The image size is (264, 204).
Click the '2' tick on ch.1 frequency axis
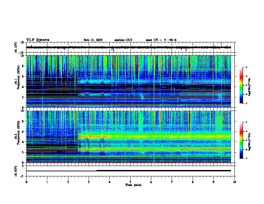click(x=23, y=97)
